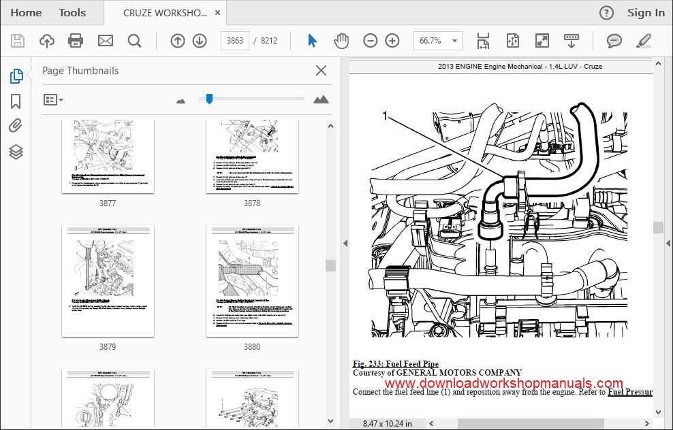Click document vertical scroll up arrow
This screenshot has width=673, height=430.
(659, 64)
